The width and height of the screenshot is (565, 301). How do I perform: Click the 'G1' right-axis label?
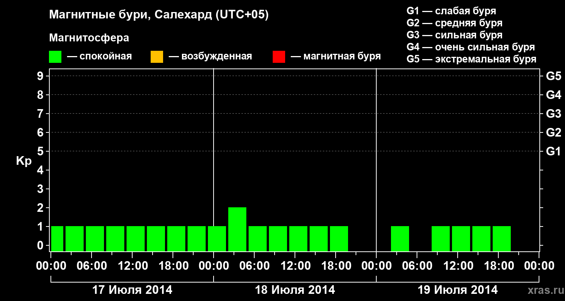(554, 152)
